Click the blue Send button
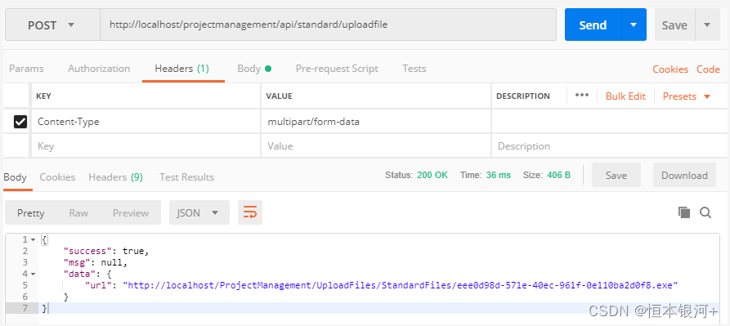This screenshot has width=730, height=326. tap(593, 25)
